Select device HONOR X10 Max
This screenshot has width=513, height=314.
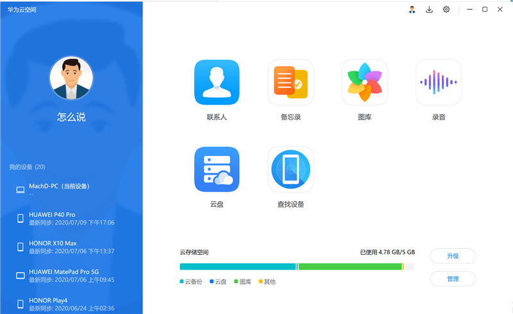[71, 247]
